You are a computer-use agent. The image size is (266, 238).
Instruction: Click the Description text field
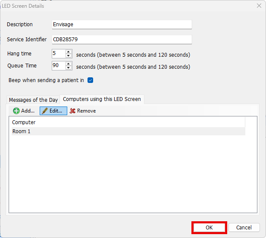point(121,24)
